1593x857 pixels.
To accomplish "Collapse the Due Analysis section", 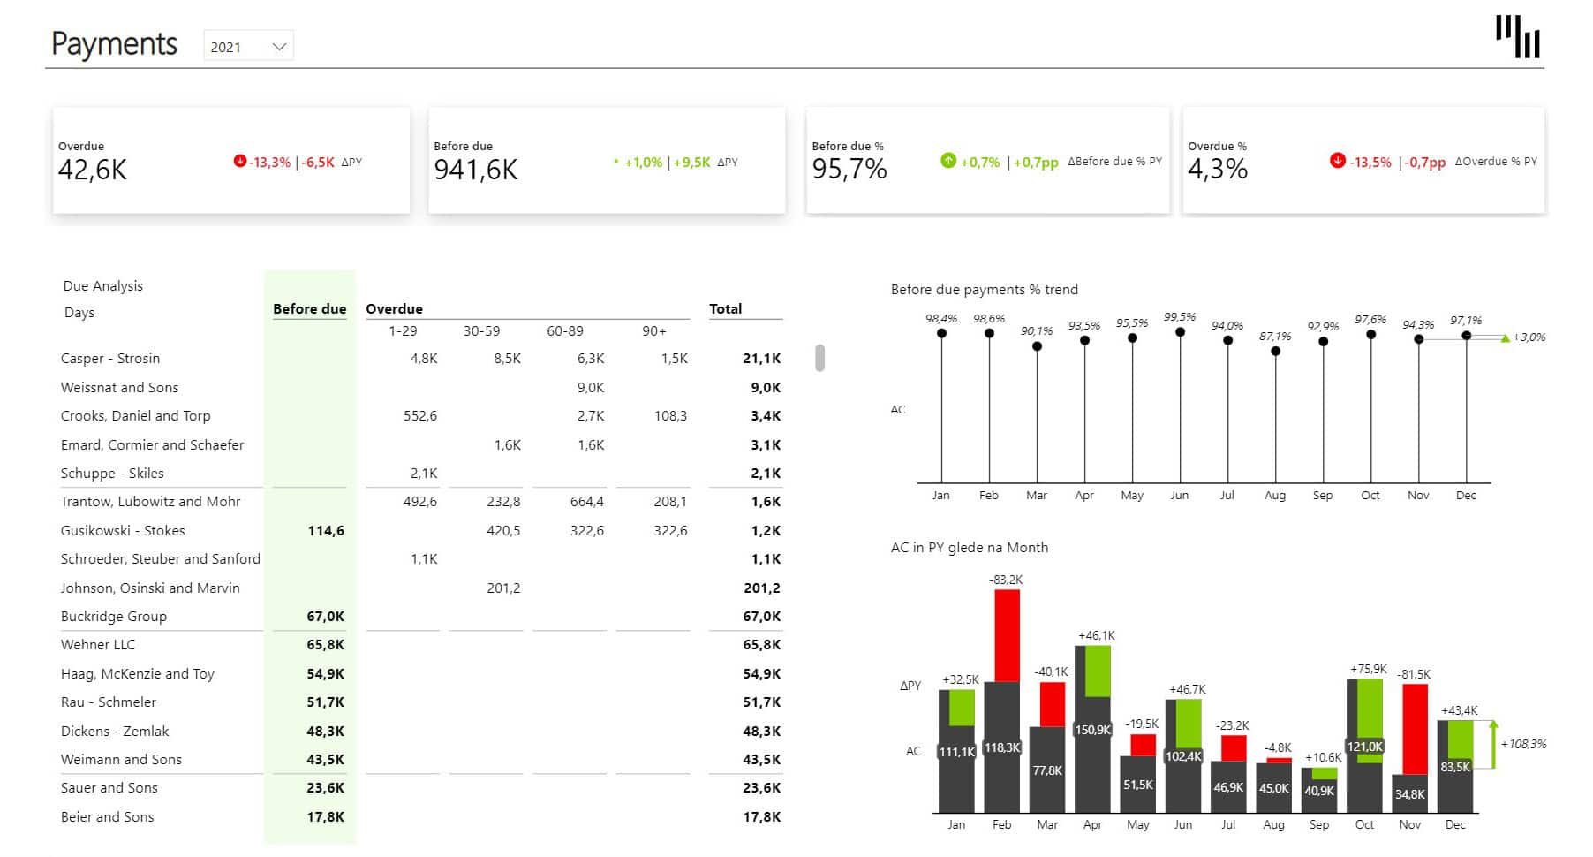I will [102, 285].
